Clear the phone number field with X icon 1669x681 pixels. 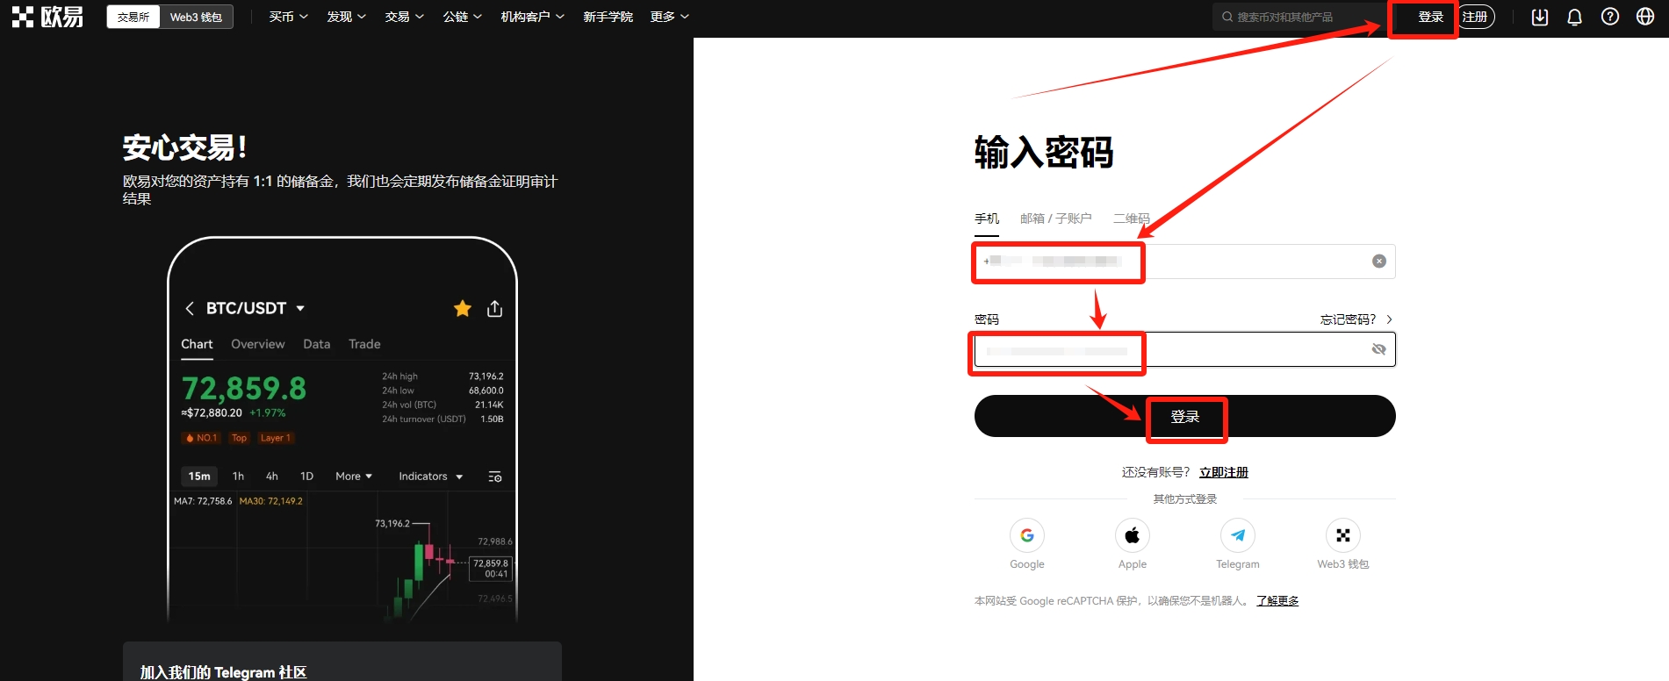click(1379, 262)
